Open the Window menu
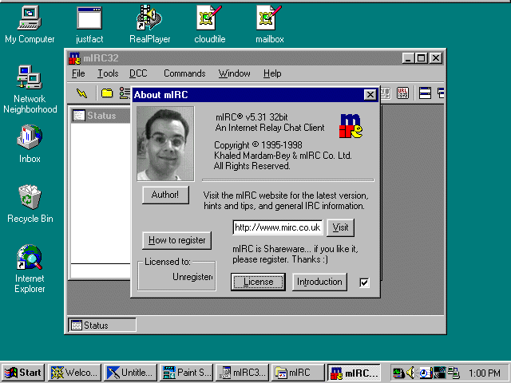The height and width of the screenshot is (383, 511). pos(234,73)
